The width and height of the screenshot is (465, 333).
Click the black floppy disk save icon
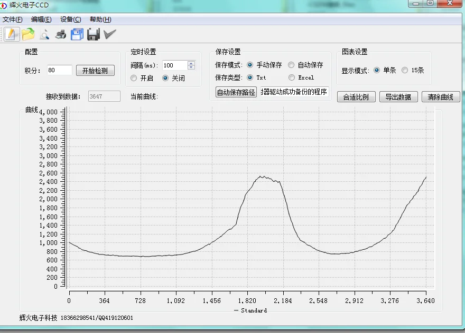tap(94, 34)
